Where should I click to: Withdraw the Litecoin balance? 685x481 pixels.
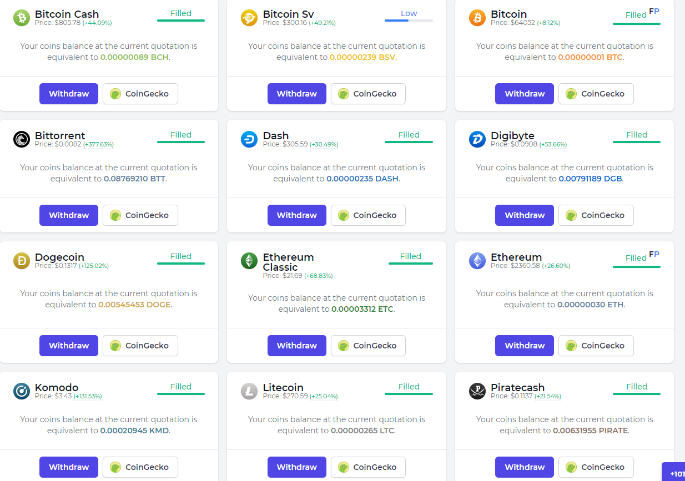[x=297, y=467]
